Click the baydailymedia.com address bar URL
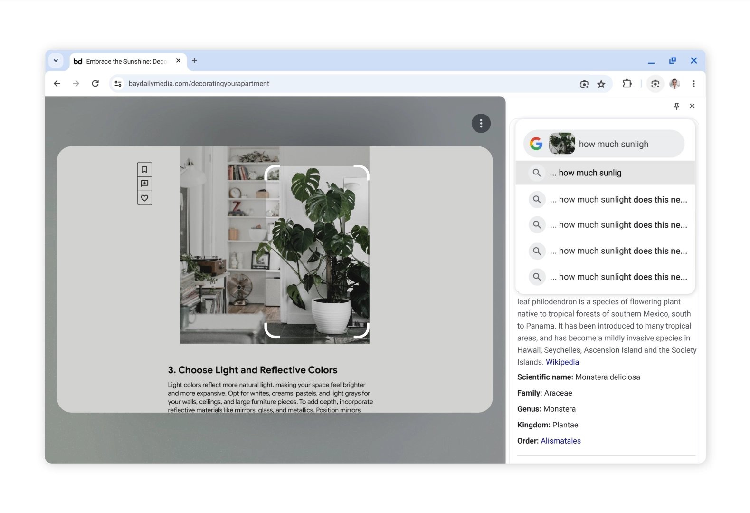The width and height of the screenshot is (750, 513). pyautogui.click(x=199, y=84)
